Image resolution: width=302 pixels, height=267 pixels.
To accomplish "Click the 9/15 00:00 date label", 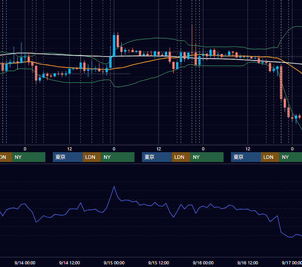I will coord(114,263).
